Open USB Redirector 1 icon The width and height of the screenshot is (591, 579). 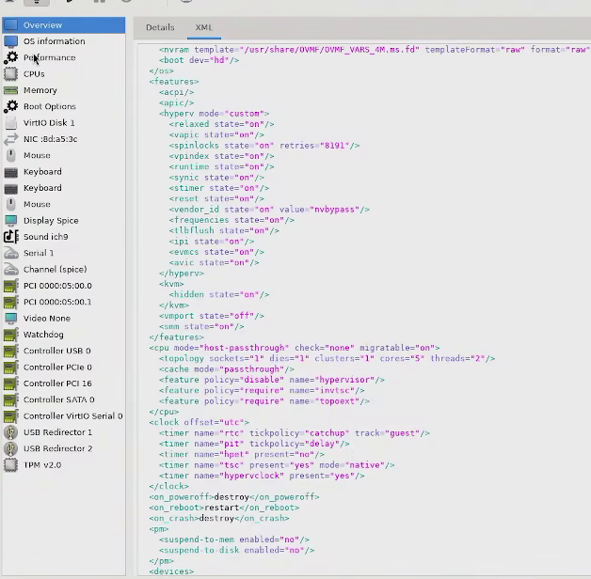coord(10,432)
